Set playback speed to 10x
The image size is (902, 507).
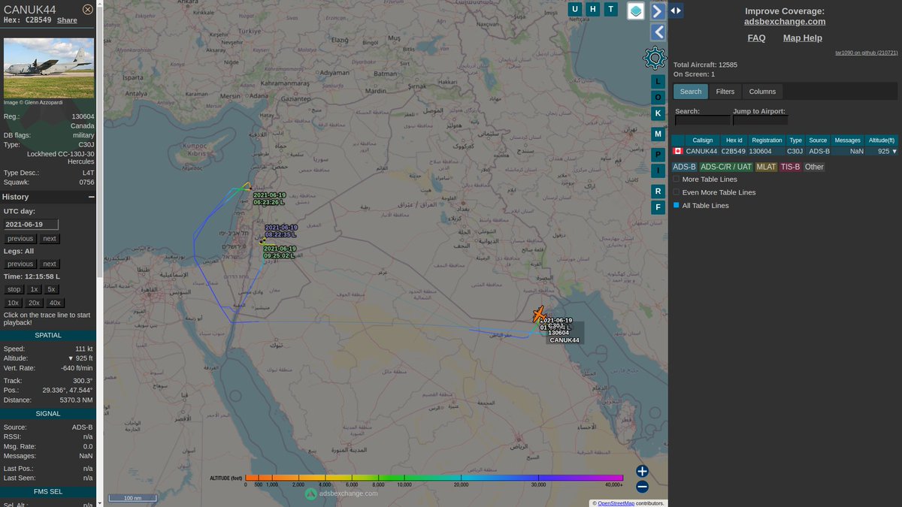click(14, 303)
